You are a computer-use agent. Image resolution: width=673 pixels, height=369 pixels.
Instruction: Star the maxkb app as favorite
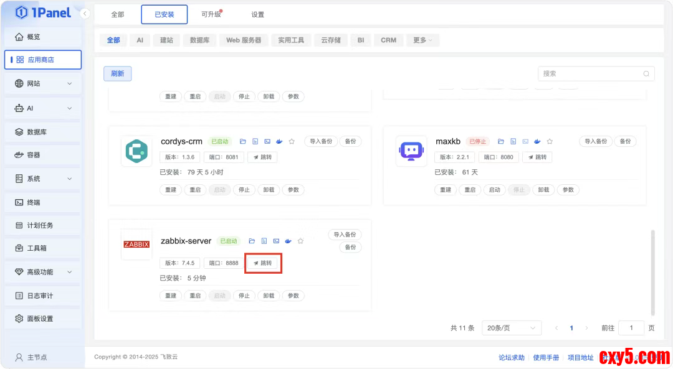550,142
